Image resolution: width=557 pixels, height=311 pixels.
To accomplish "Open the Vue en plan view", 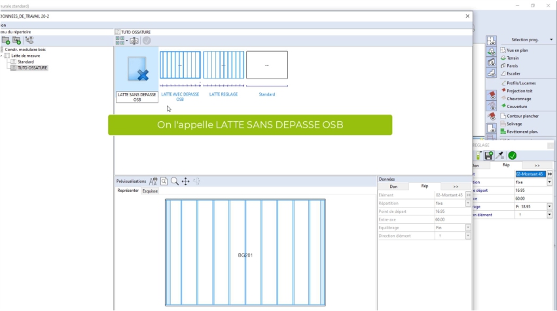I will coord(518,50).
